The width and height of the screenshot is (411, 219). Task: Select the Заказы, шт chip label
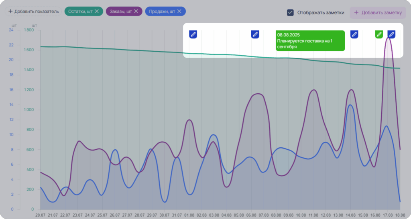pyautogui.click(x=121, y=11)
